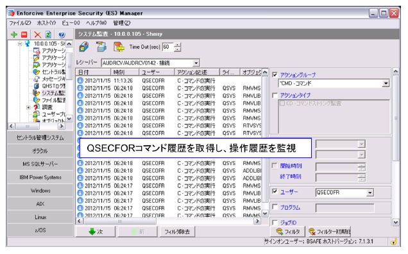Image resolution: width=408 pixels, height=254 pixels.
Task: Open the 管理 menu
Action: (x=121, y=23)
